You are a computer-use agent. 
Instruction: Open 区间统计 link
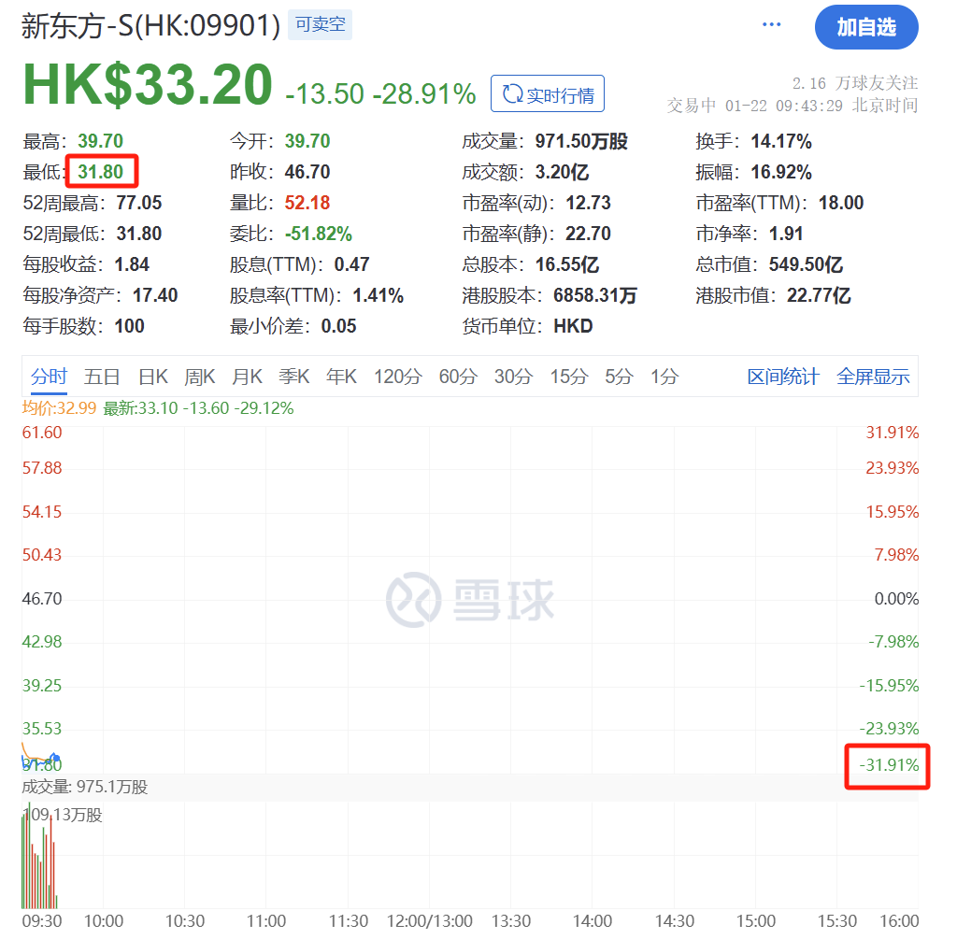(x=782, y=377)
